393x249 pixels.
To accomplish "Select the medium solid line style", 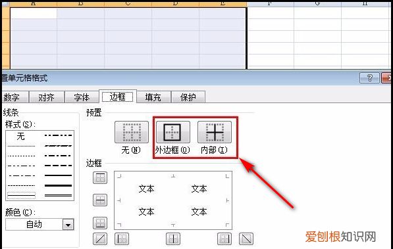I will click(x=58, y=175).
